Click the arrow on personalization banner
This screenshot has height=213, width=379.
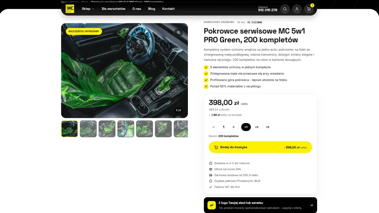311,205
